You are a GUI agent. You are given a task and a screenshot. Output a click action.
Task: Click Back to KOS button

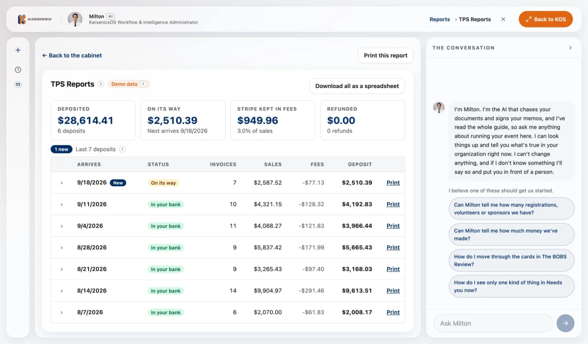[x=545, y=19]
